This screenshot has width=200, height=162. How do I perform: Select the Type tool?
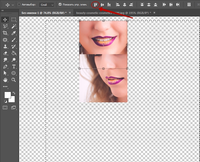pyautogui.click(x=14, y=66)
